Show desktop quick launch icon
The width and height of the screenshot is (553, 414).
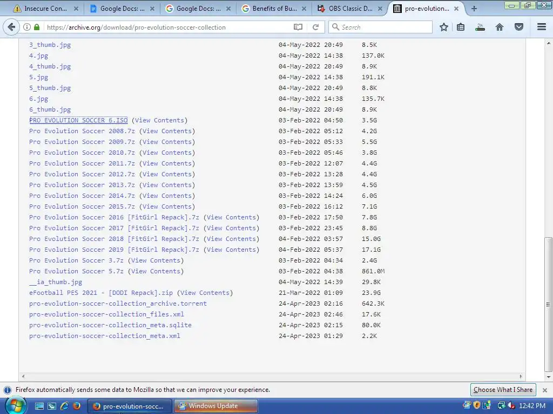tap(39, 406)
